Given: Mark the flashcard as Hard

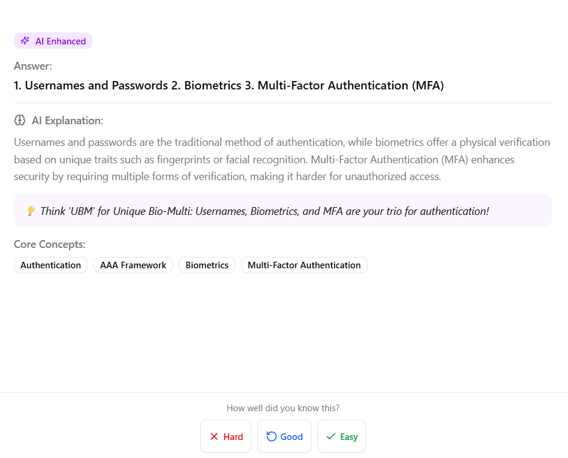Looking at the screenshot, I should 226,436.
